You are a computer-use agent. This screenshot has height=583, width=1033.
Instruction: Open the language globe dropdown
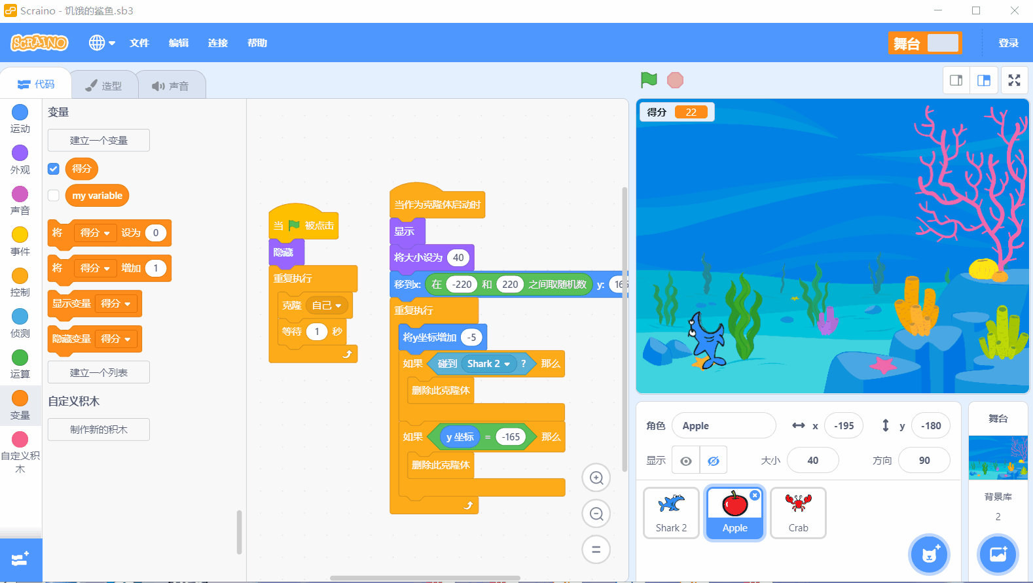point(102,43)
